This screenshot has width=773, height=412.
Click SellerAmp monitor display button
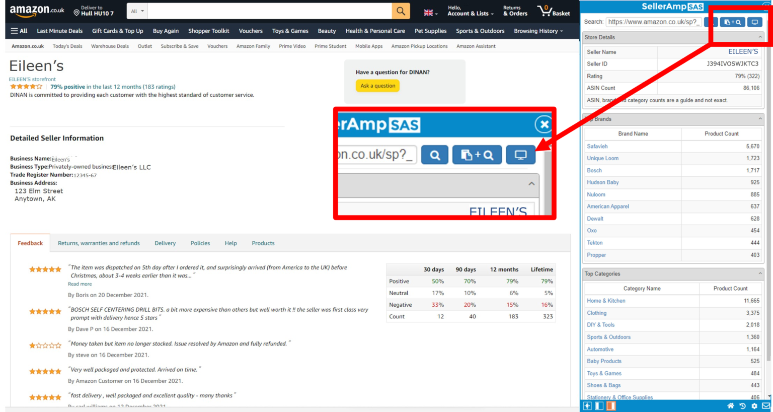pyautogui.click(x=754, y=22)
